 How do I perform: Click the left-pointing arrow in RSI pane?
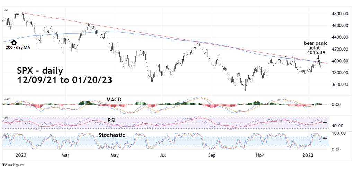325,122
